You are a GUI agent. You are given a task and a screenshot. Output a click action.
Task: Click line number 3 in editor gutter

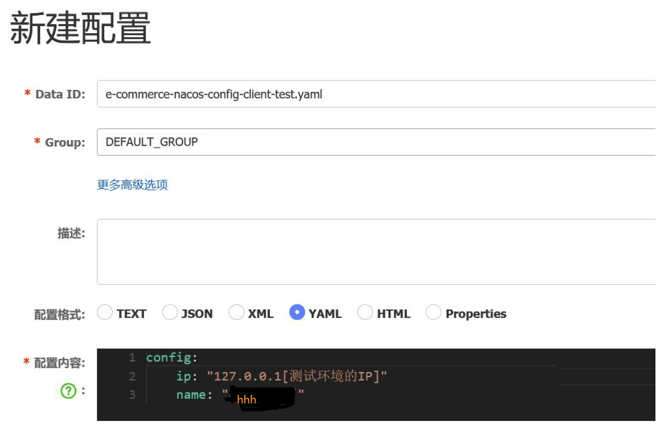click(132, 395)
